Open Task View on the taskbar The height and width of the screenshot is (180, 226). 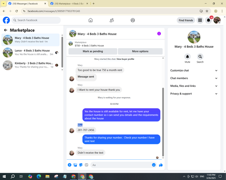click(21, 176)
